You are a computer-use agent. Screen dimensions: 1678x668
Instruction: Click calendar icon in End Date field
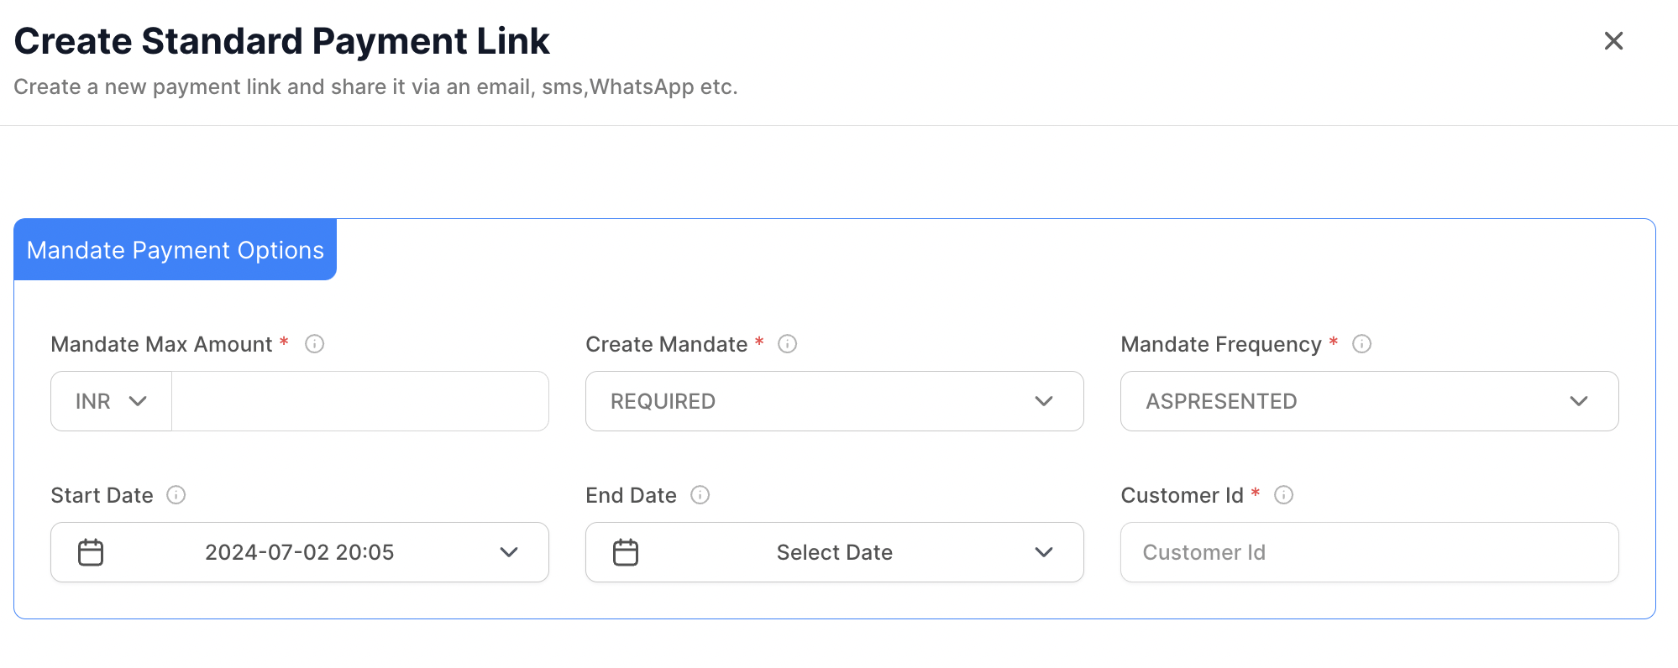pos(626,552)
